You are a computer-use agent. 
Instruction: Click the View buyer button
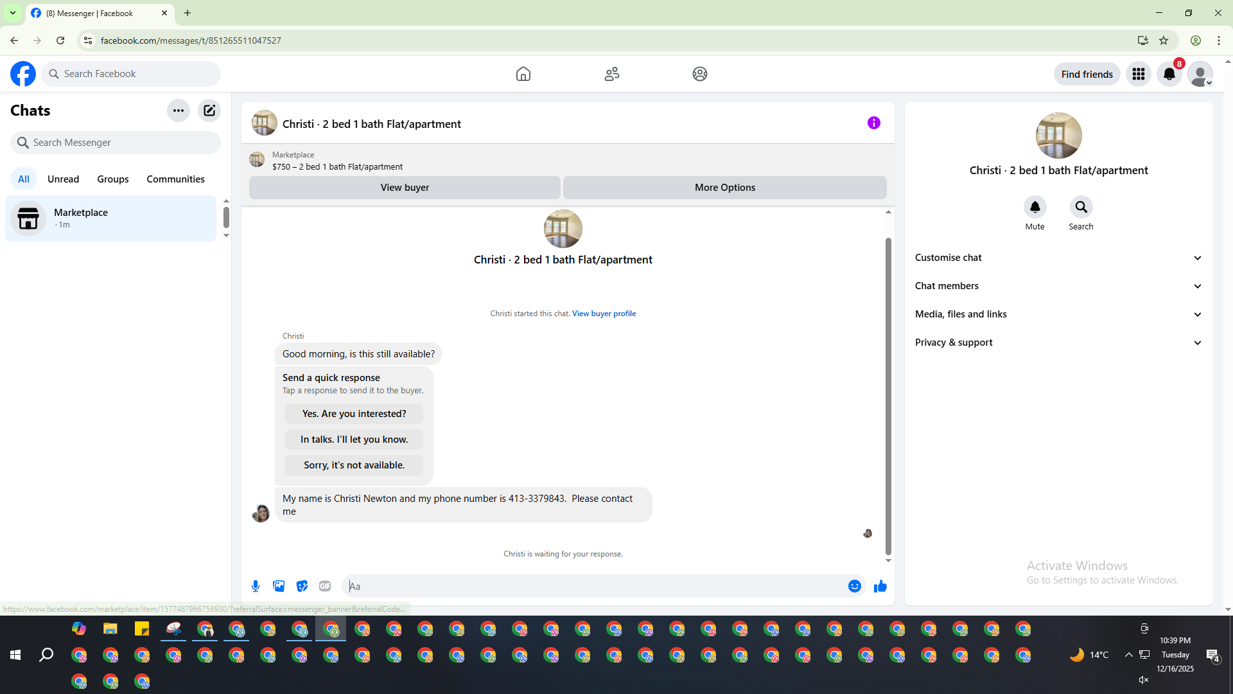[x=405, y=188]
